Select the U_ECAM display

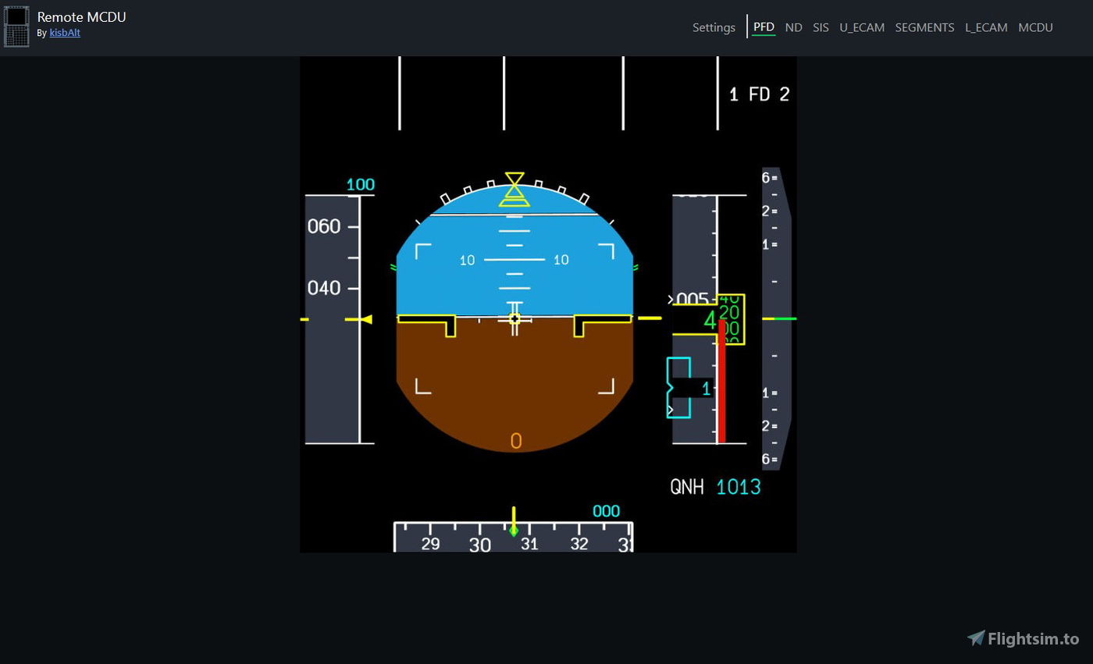pyautogui.click(x=862, y=27)
